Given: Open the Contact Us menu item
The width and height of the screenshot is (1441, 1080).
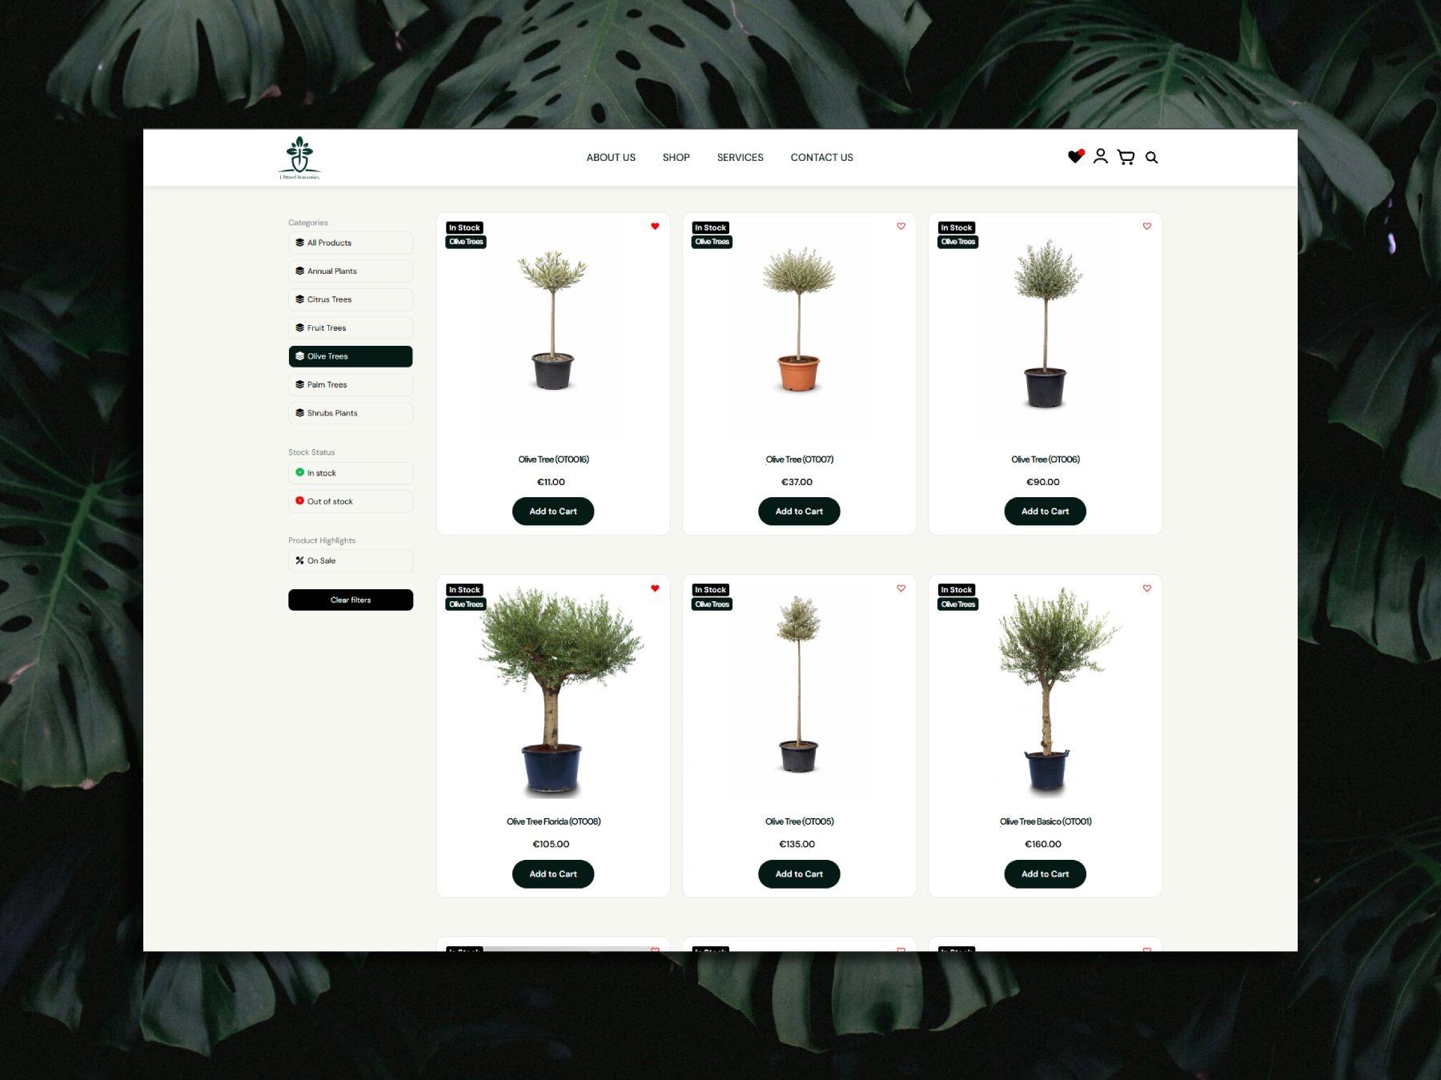Looking at the screenshot, I should (x=821, y=158).
